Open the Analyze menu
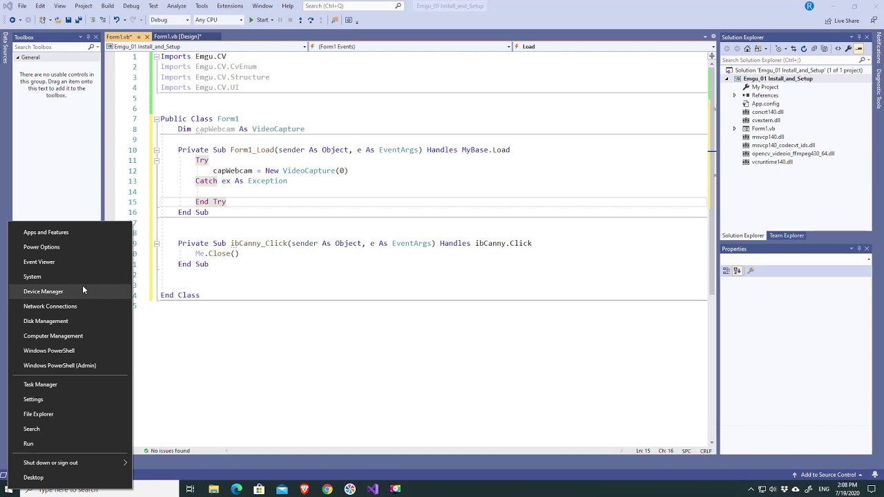The image size is (884, 497). (176, 6)
